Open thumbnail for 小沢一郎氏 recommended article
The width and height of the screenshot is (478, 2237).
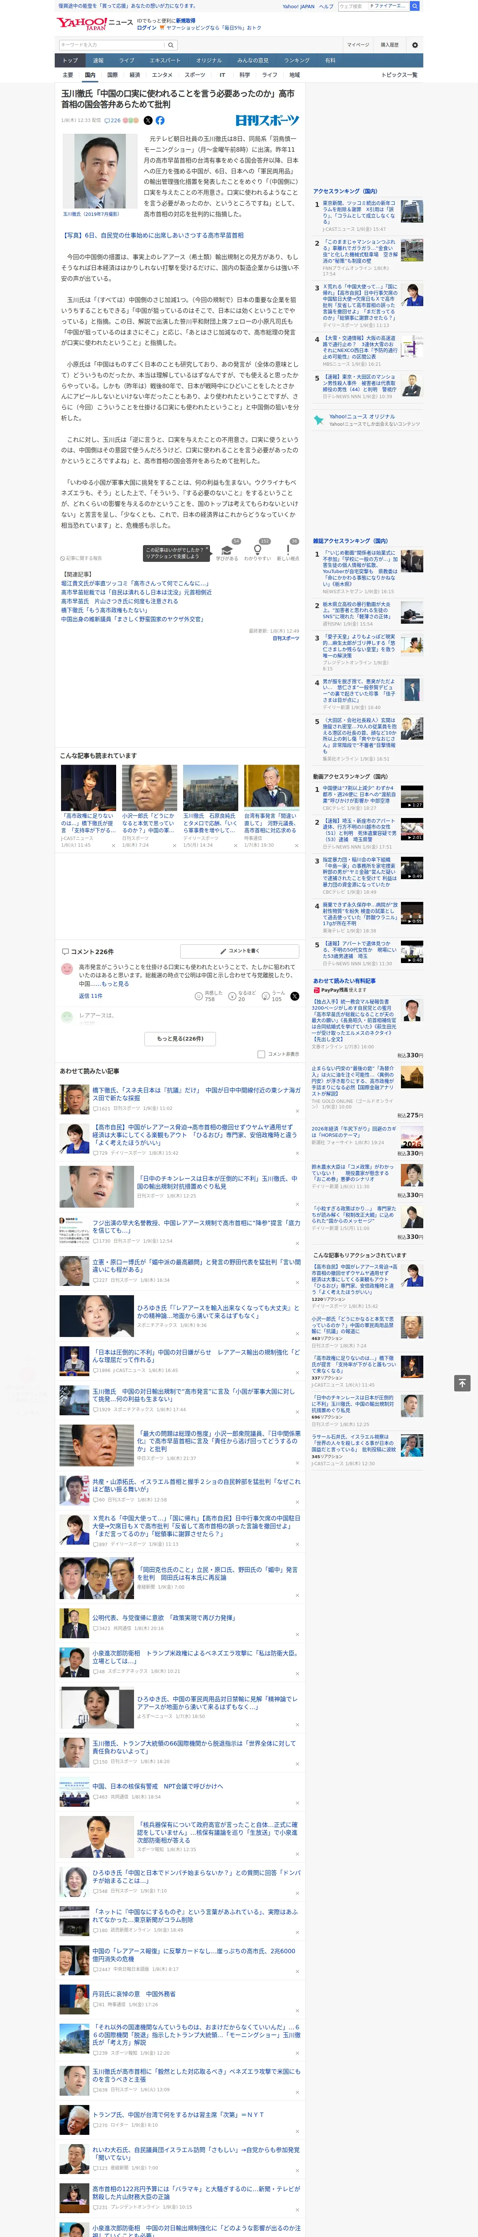tap(149, 788)
